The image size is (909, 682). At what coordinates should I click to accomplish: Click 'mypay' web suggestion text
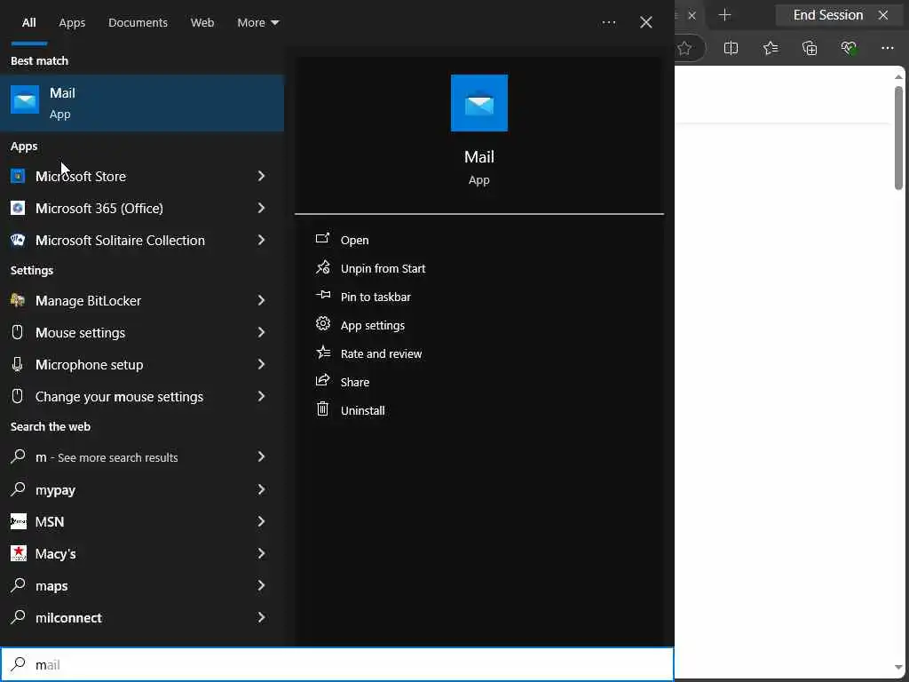tap(55, 490)
